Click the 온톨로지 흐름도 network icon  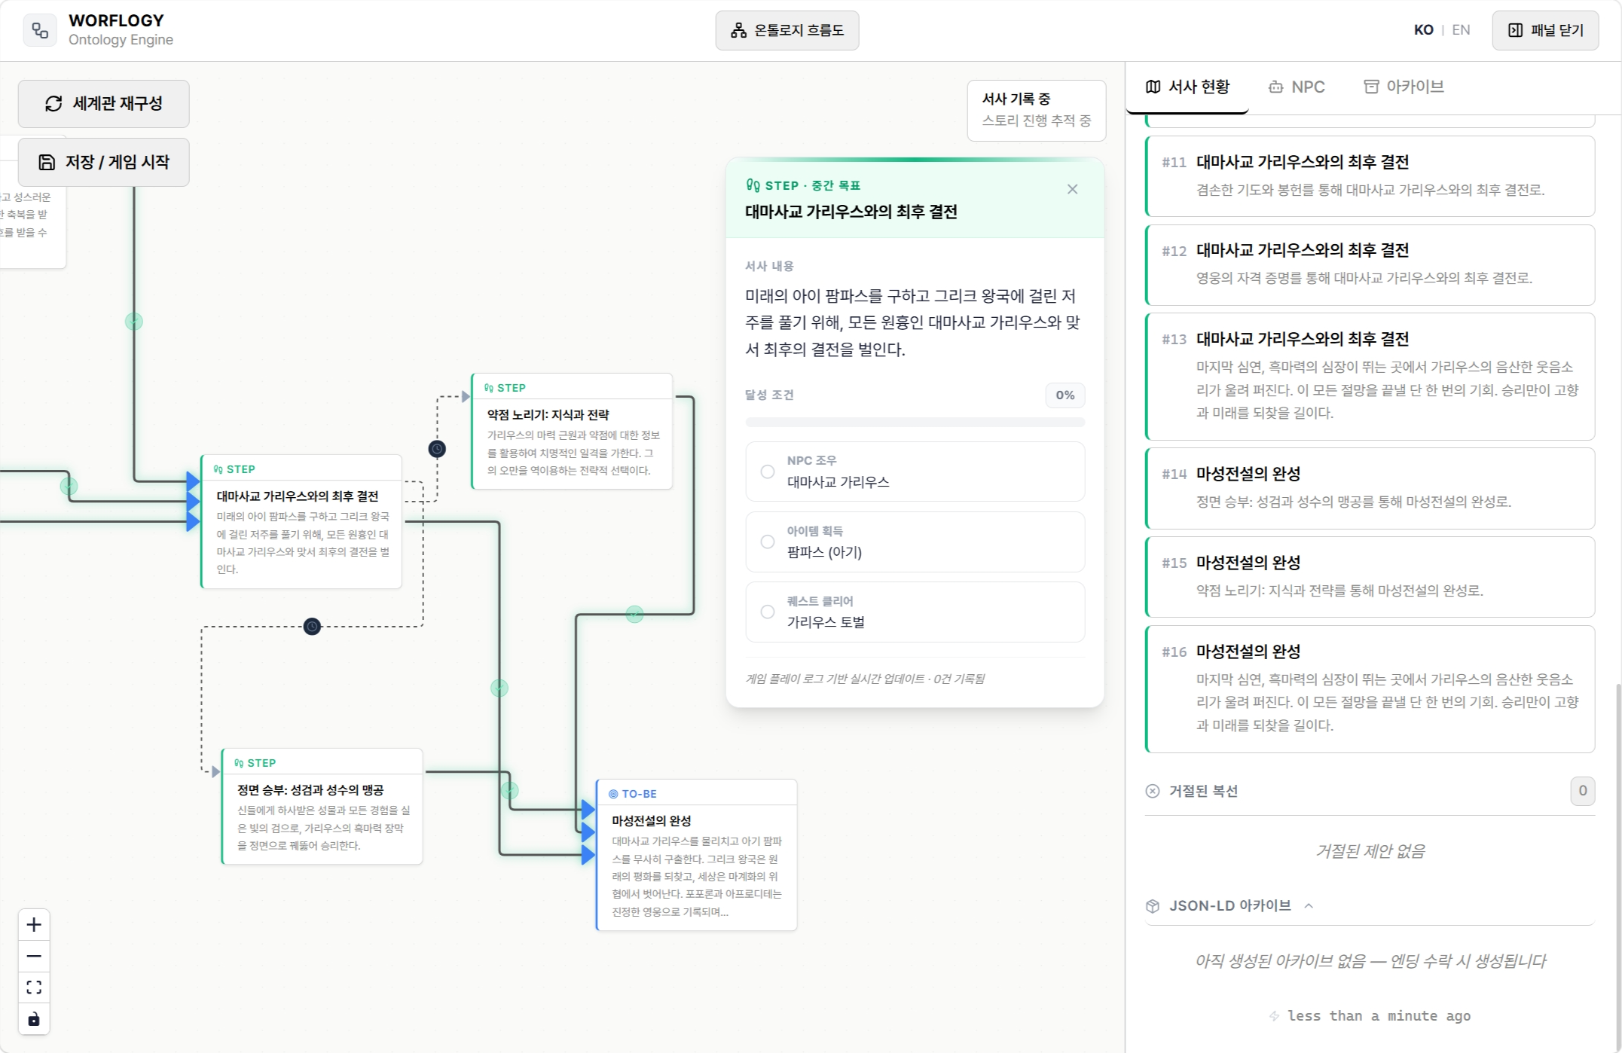tap(738, 30)
